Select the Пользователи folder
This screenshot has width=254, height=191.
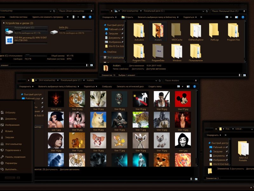pyautogui.click(x=196, y=53)
